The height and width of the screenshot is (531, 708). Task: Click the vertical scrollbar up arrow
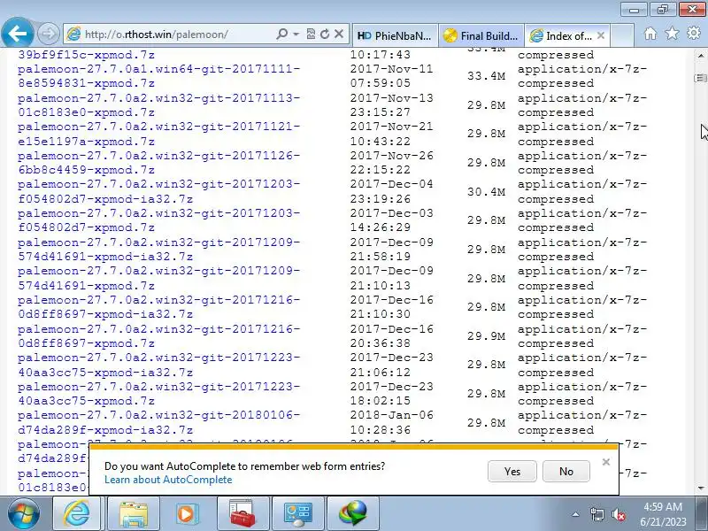[x=701, y=56]
